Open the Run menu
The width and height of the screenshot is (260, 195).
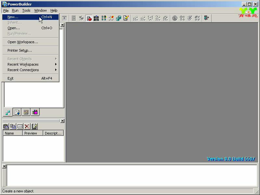pyautogui.click(x=15, y=10)
